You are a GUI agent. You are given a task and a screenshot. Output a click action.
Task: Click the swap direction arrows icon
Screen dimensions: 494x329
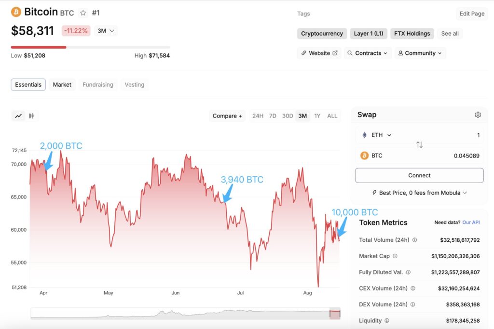pyautogui.click(x=419, y=145)
